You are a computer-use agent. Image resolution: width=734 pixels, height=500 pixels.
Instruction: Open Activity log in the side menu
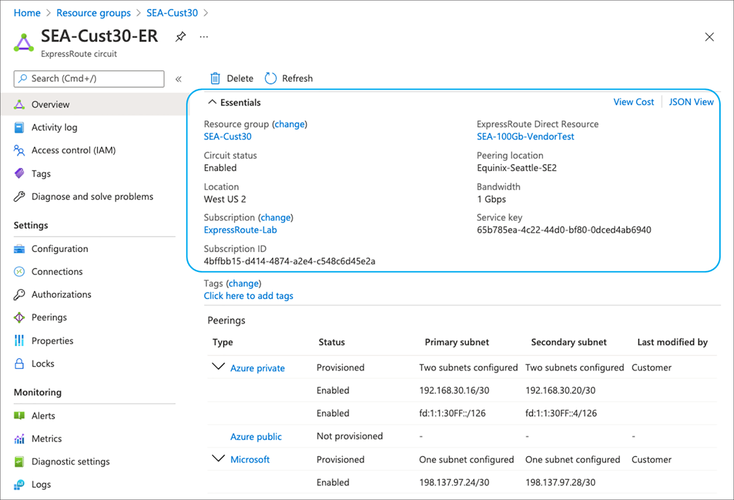[54, 127]
